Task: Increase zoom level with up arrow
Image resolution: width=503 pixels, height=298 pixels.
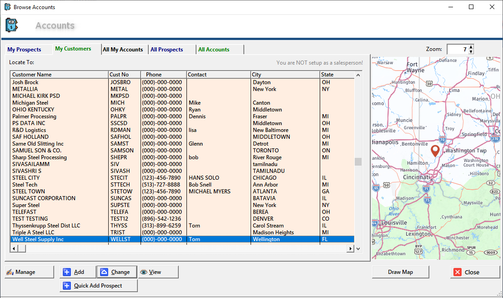Action: pos(471,47)
